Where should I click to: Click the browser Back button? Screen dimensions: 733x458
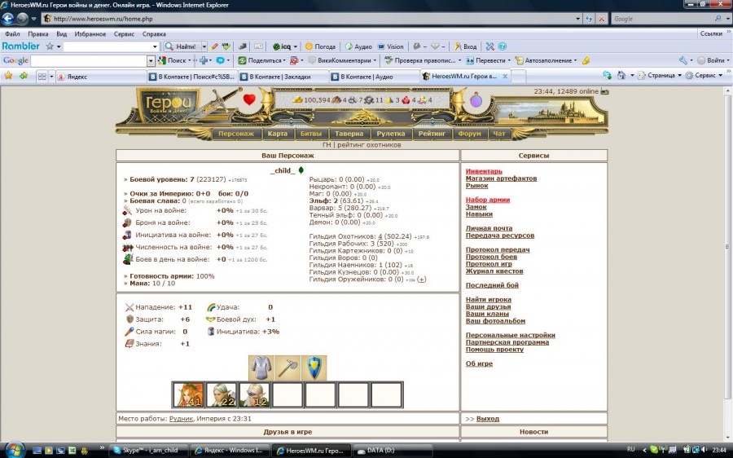pyautogui.click(x=8, y=19)
